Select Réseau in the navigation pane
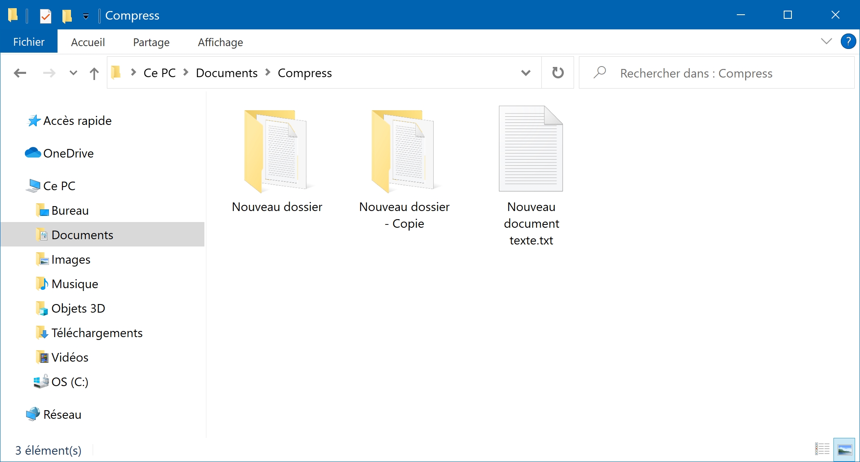 click(x=54, y=415)
